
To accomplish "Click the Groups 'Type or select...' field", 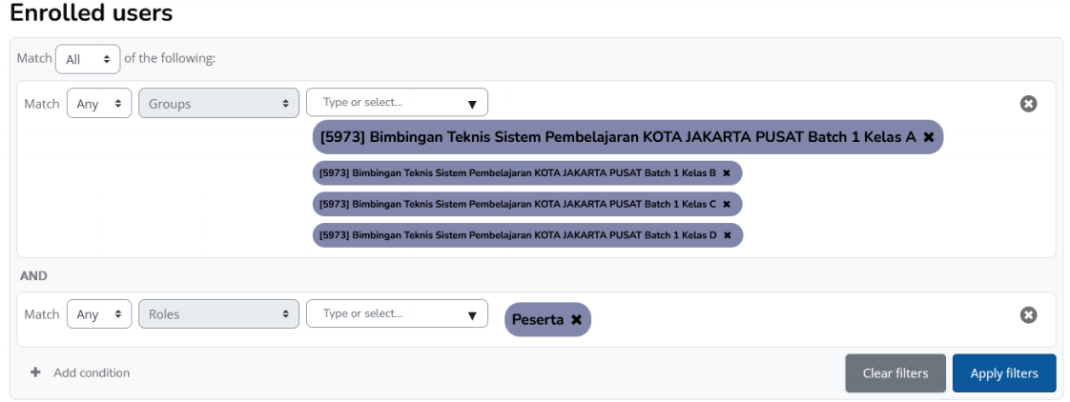I will click(386, 103).
